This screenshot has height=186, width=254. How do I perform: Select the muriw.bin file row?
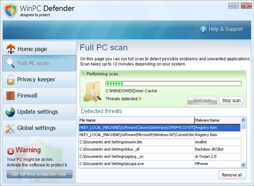coord(159,142)
